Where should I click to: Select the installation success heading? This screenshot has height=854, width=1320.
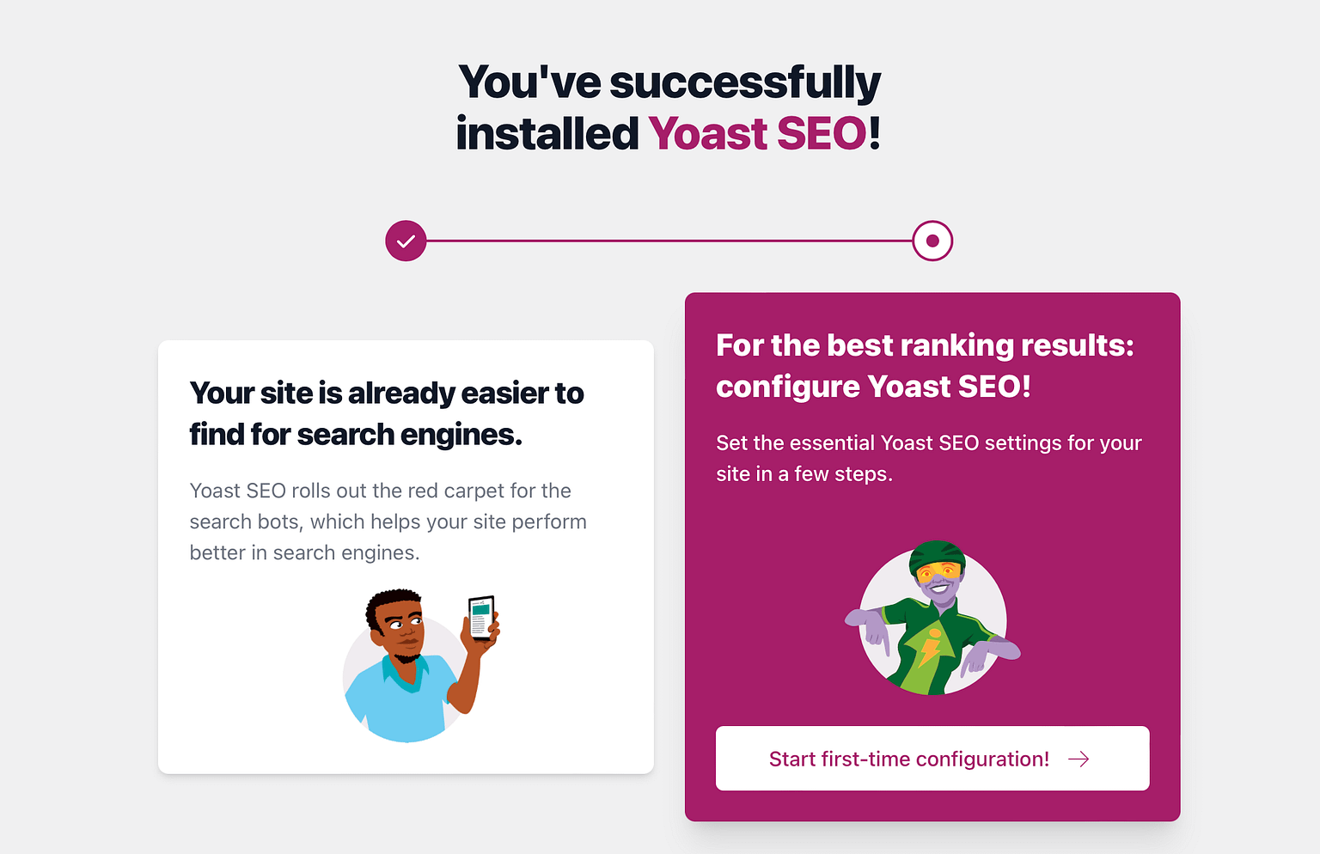[x=669, y=105]
